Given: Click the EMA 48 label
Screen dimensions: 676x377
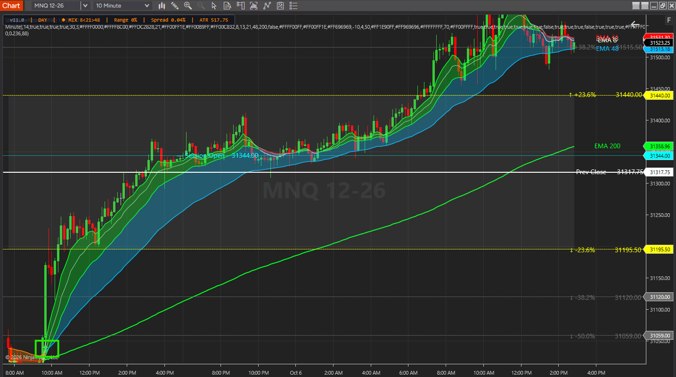Looking at the screenshot, I should (607, 48).
